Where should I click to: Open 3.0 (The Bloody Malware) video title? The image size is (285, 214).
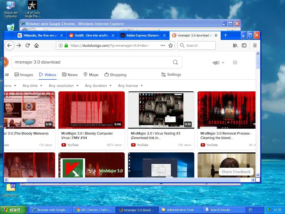click(26, 133)
